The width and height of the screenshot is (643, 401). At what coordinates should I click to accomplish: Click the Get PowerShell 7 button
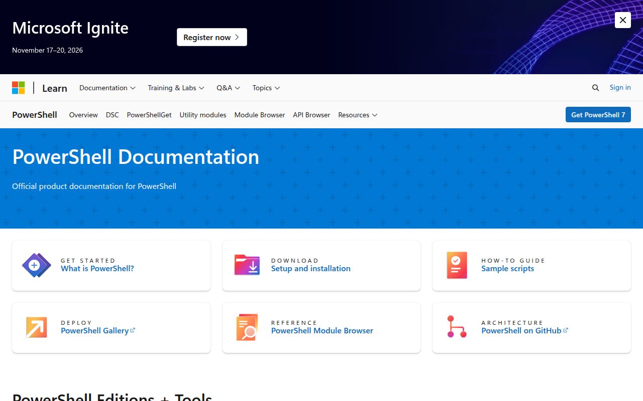pos(598,115)
